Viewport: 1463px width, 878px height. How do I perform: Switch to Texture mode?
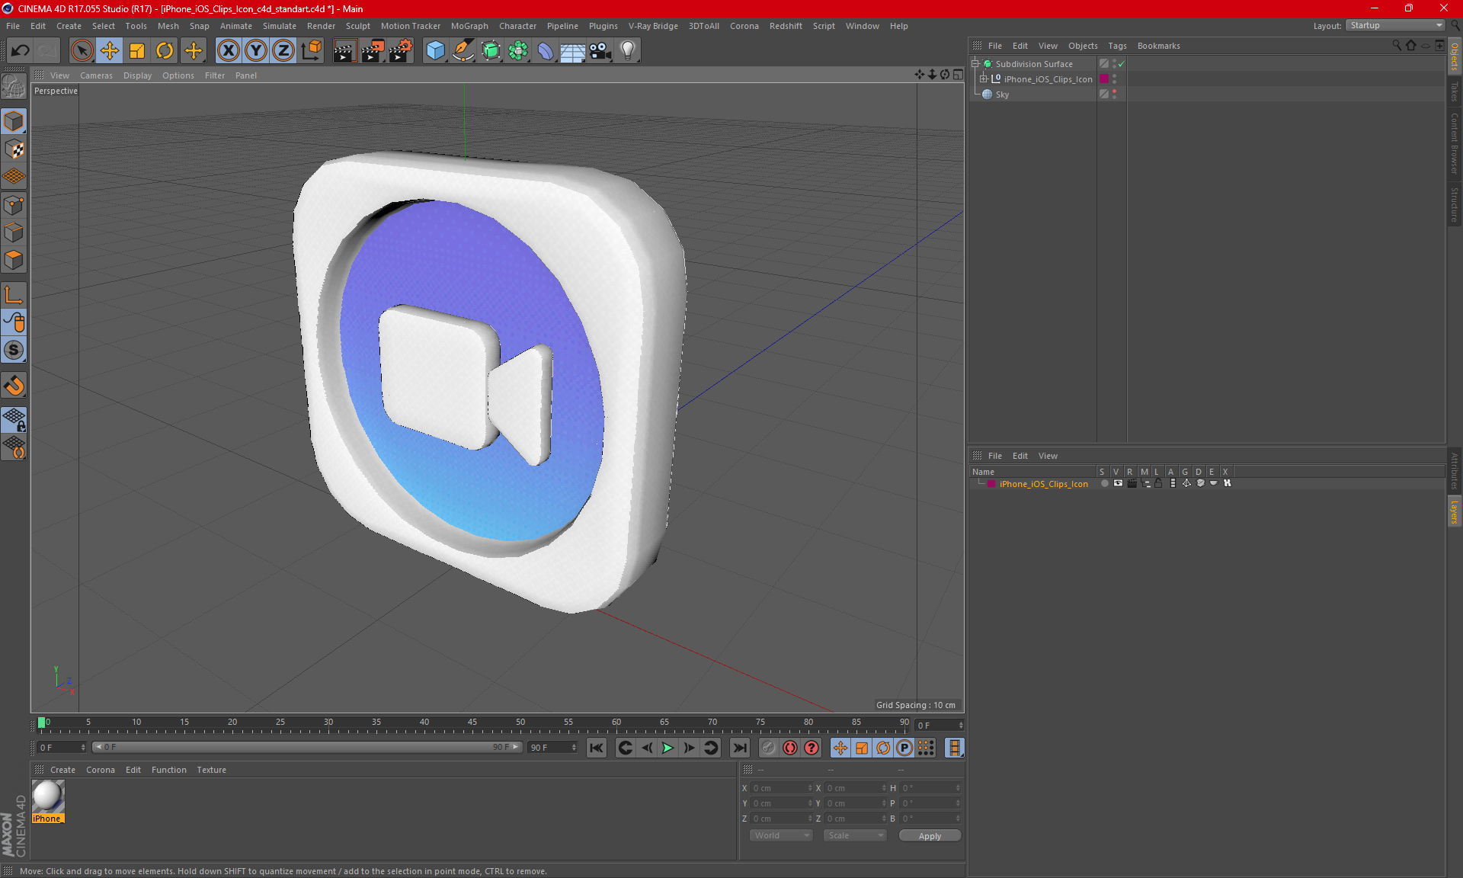tap(14, 149)
